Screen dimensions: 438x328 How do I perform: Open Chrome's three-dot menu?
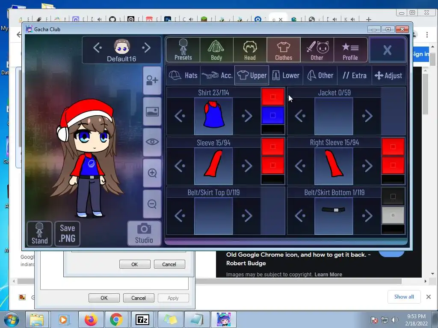pyautogui.click(x=427, y=35)
